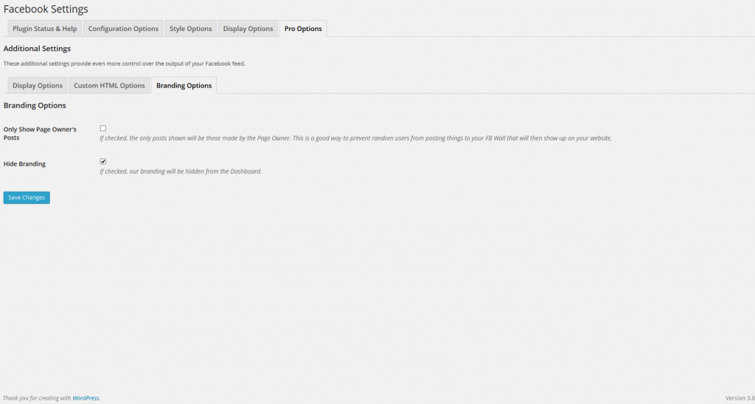This screenshot has height=404, width=755.
Task: Click the Branding Options section heading
Action: pyautogui.click(x=35, y=105)
